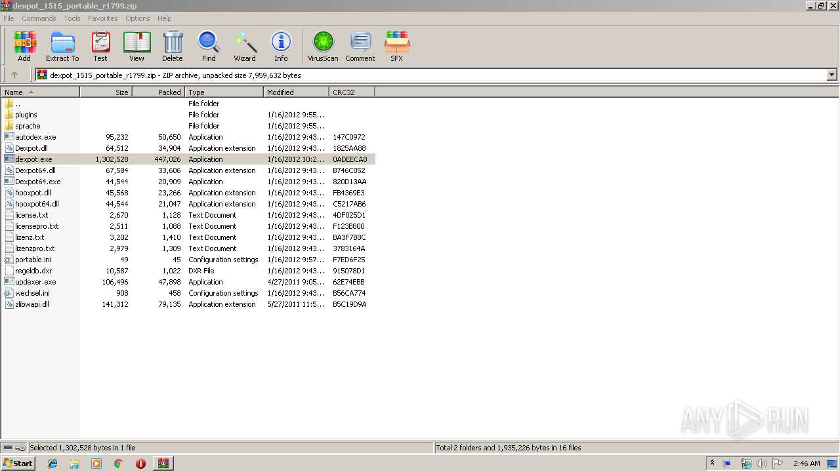Image resolution: width=840 pixels, height=472 pixels.
Task: Select regeldb.dxr file
Action: [33, 271]
